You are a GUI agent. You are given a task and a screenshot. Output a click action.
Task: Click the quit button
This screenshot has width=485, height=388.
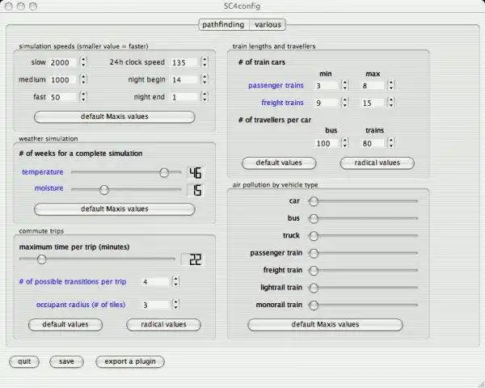pyautogui.click(x=24, y=361)
